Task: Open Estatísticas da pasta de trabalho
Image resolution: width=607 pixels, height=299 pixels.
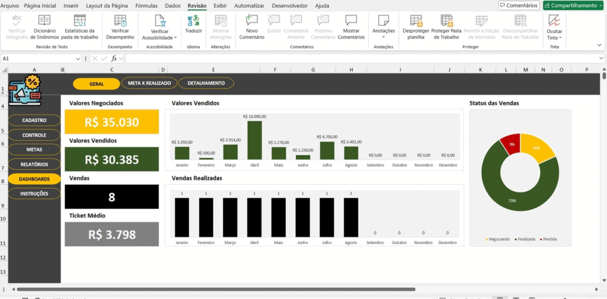Action: [81, 21]
